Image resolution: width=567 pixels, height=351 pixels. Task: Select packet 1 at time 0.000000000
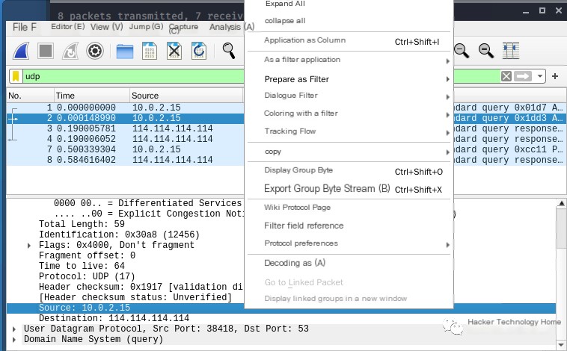point(125,108)
